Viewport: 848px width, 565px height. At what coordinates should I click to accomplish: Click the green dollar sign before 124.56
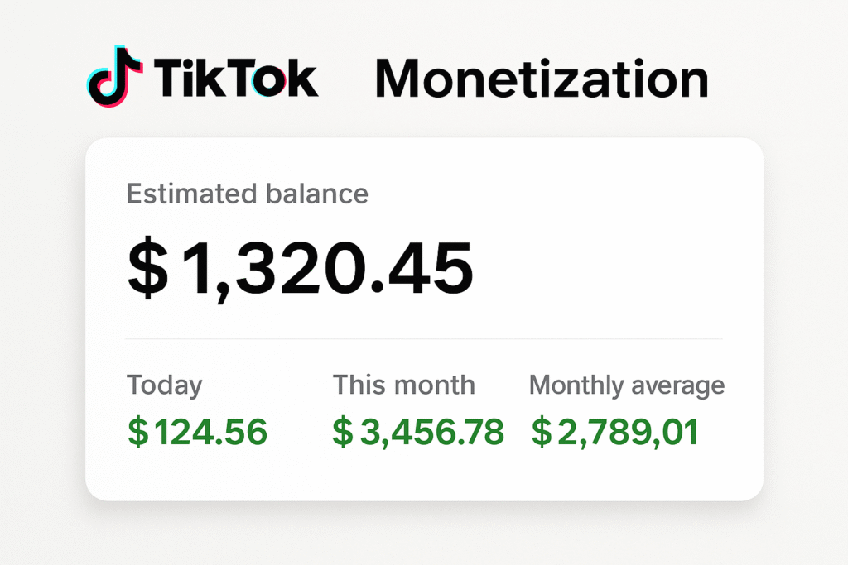138,432
